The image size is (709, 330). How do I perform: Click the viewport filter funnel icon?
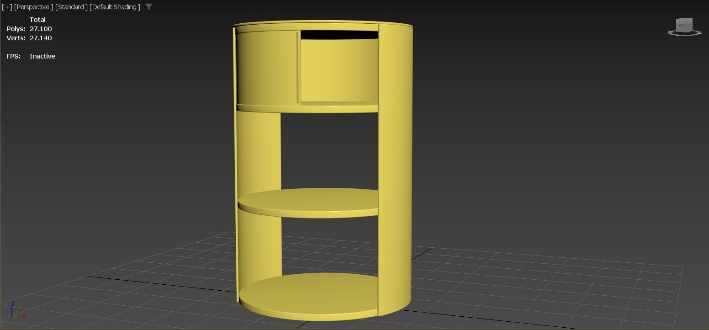[x=148, y=7]
